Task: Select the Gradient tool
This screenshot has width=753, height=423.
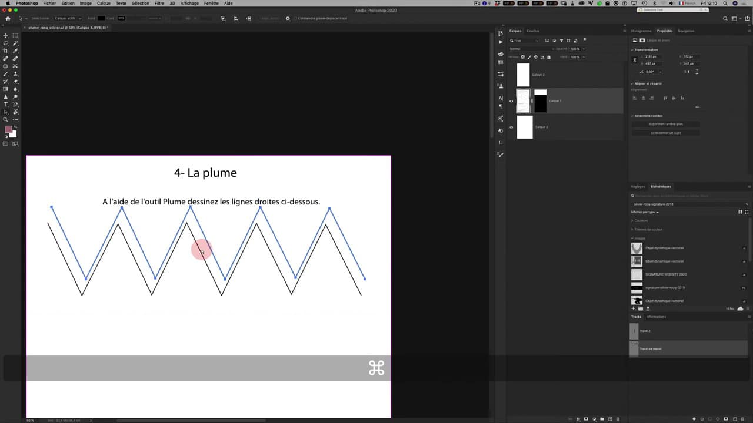Action: [x=6, y=89]
